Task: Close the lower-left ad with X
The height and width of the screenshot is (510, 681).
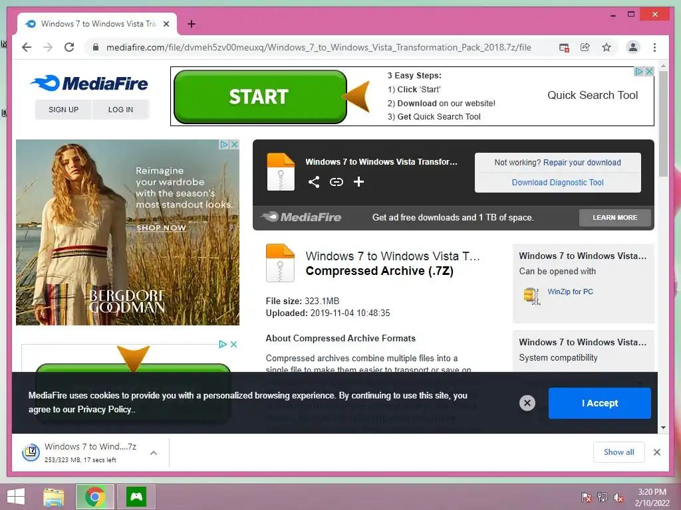Action: point(233,345)
